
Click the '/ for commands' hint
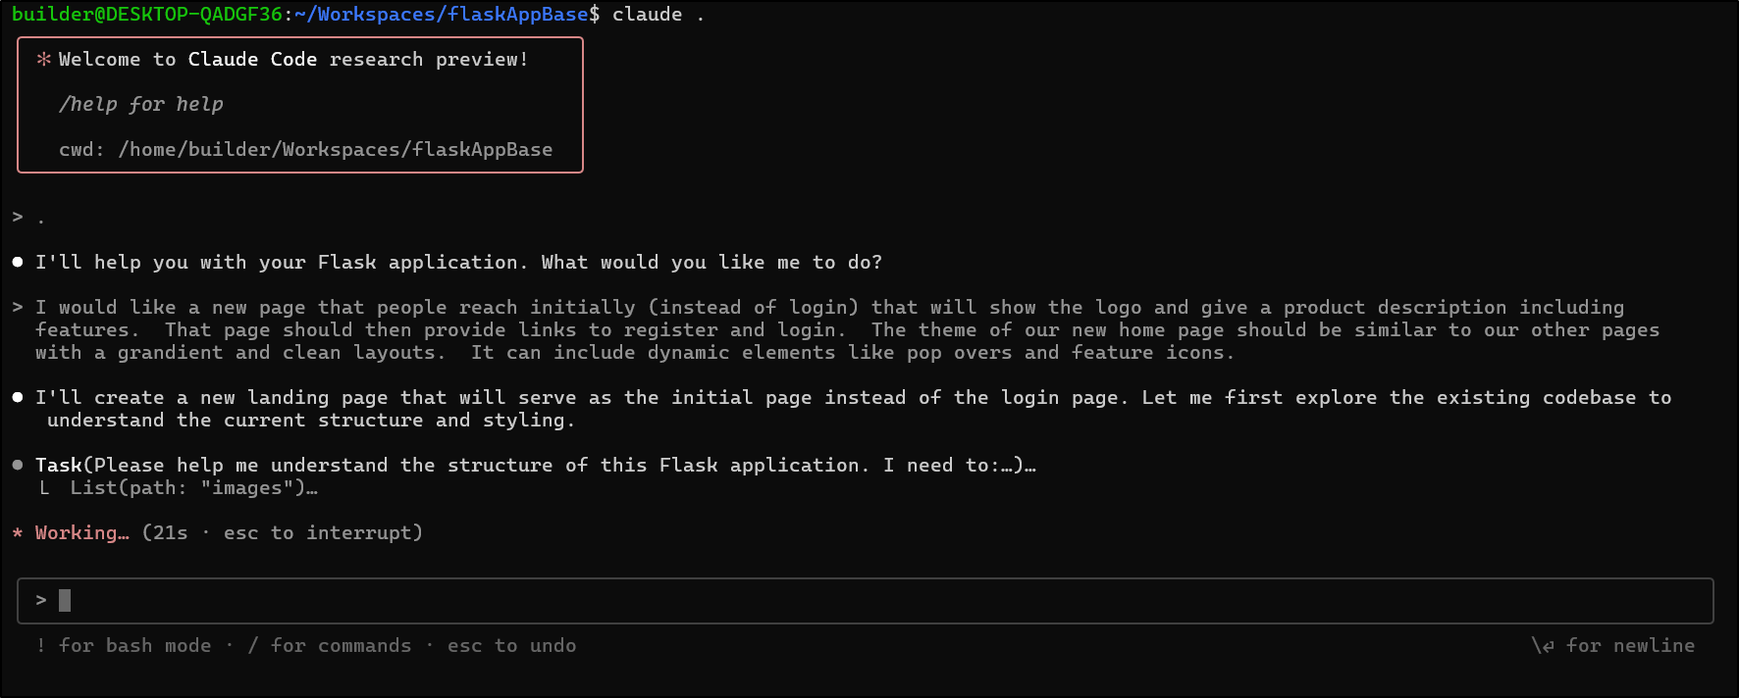[330, 645]
